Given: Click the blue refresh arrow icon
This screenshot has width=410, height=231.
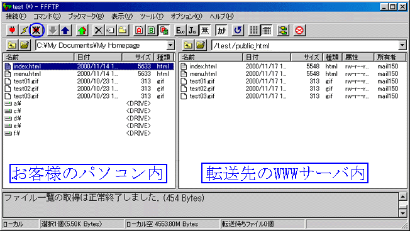Looking at the screenshot, I should [x=238, y=31].
